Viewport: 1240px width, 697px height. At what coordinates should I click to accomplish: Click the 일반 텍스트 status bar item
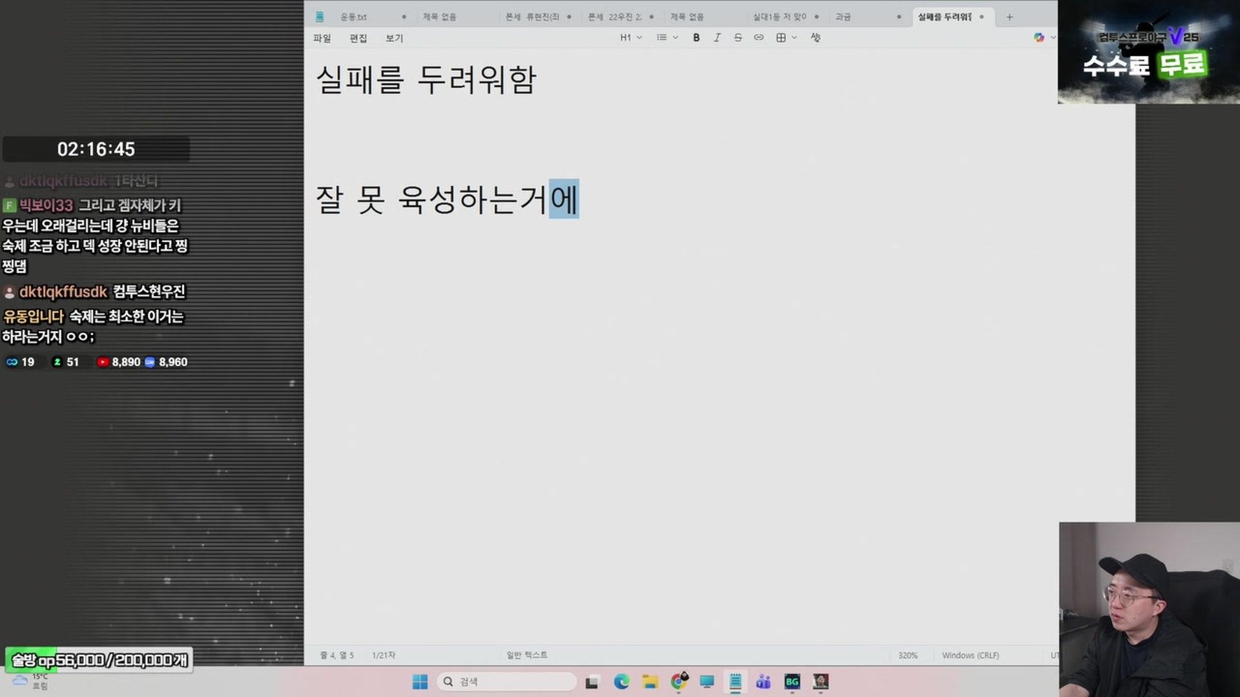[x=526, y=655]
